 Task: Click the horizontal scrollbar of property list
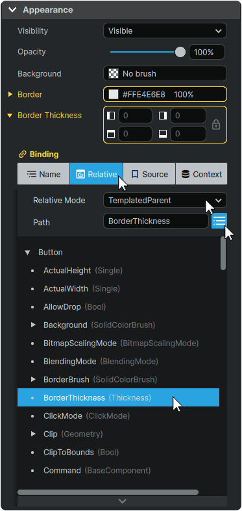108,492
